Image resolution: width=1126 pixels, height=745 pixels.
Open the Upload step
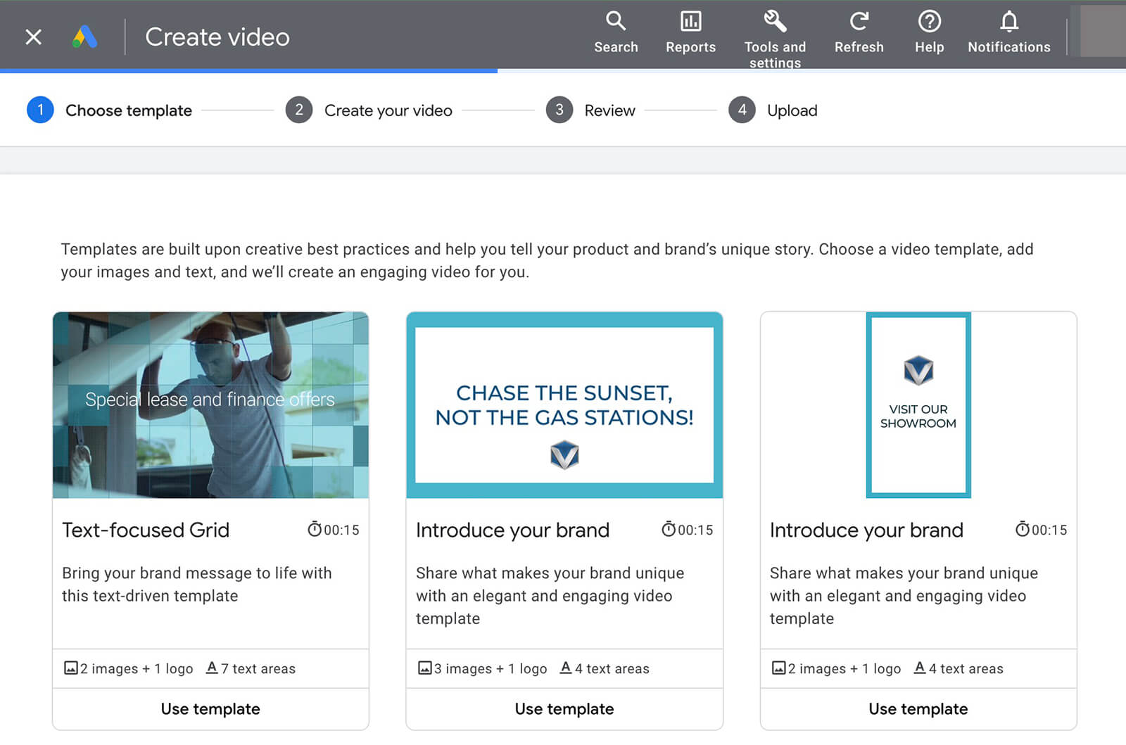tap(773, 110)
